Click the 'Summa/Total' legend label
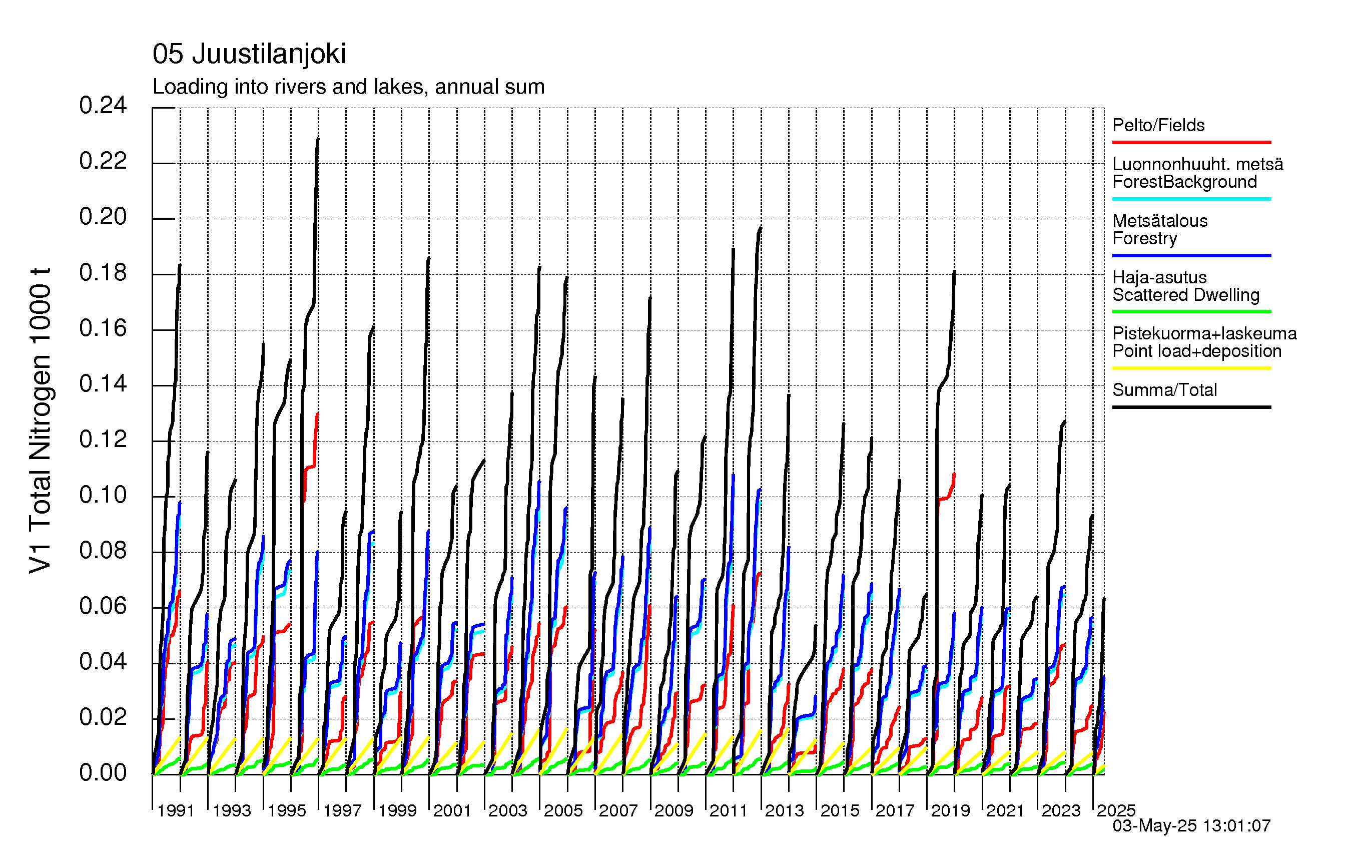The height and width of the screenshot is (851, 1351). pyautogui.click(x=1165, y=390)
